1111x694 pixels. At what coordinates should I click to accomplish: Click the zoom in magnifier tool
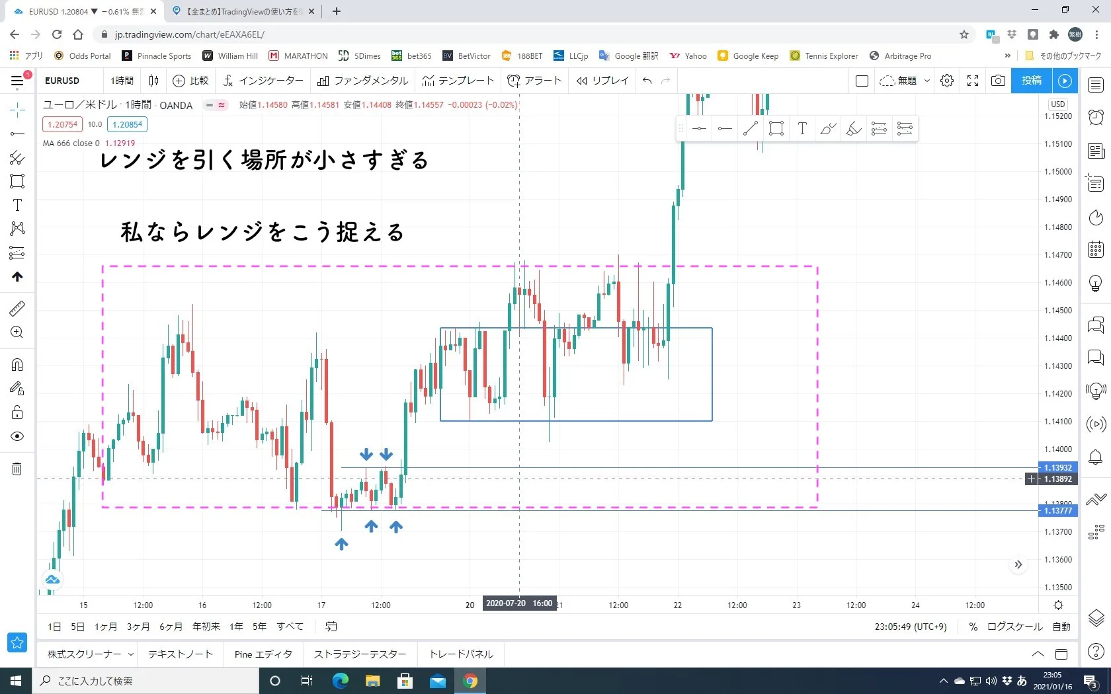(17, 332)
